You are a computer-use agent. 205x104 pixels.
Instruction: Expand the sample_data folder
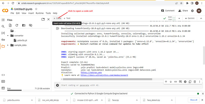(8, 45)
